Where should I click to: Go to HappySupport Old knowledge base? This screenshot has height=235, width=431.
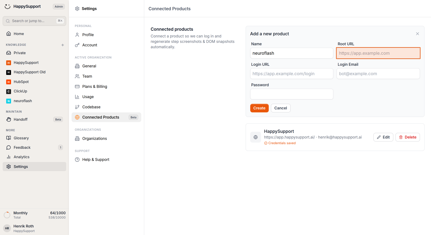pyautogui.click(x=34, y=72)
